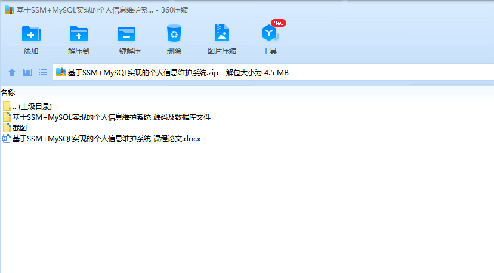Select '.. (上级目录)' row text
The image size is (494, 273).
[x=32, y=107]
